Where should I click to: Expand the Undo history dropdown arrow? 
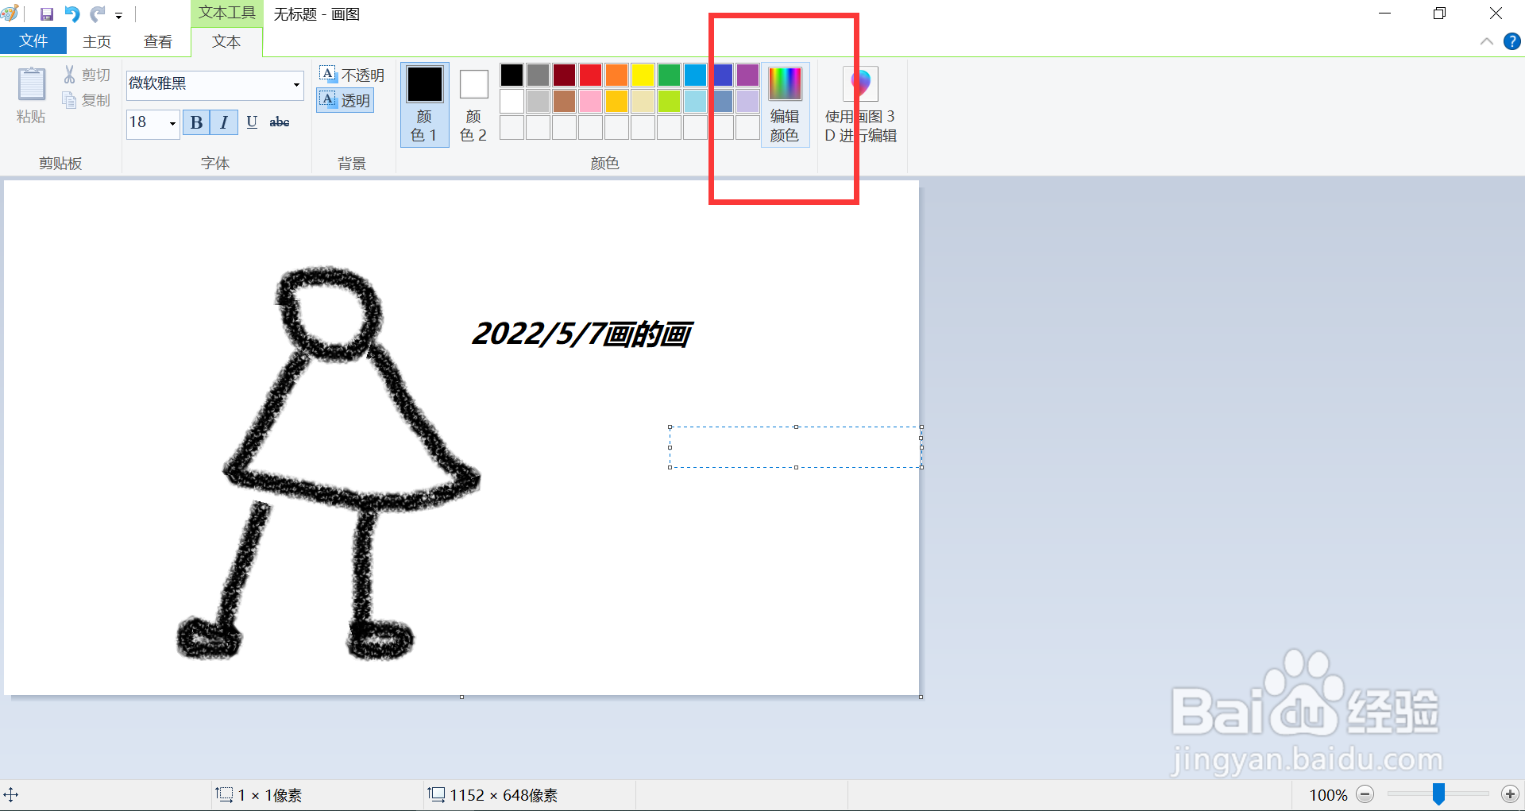point(118,15)
